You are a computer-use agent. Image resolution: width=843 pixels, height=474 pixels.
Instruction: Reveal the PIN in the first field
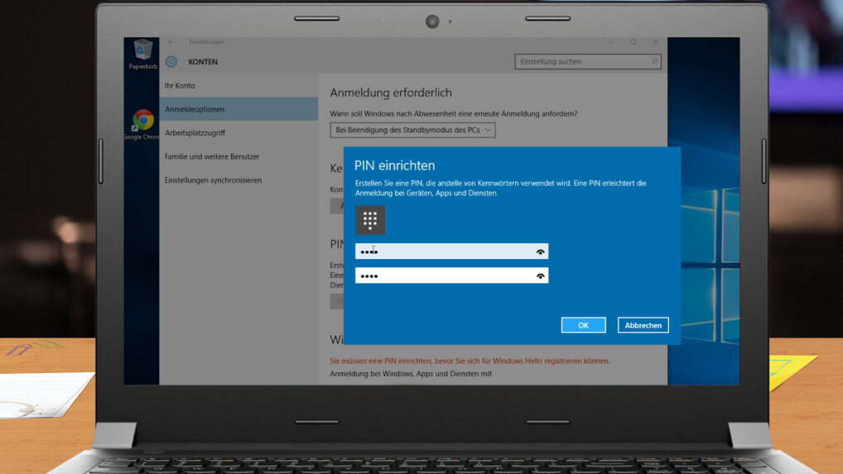(541, 251)
